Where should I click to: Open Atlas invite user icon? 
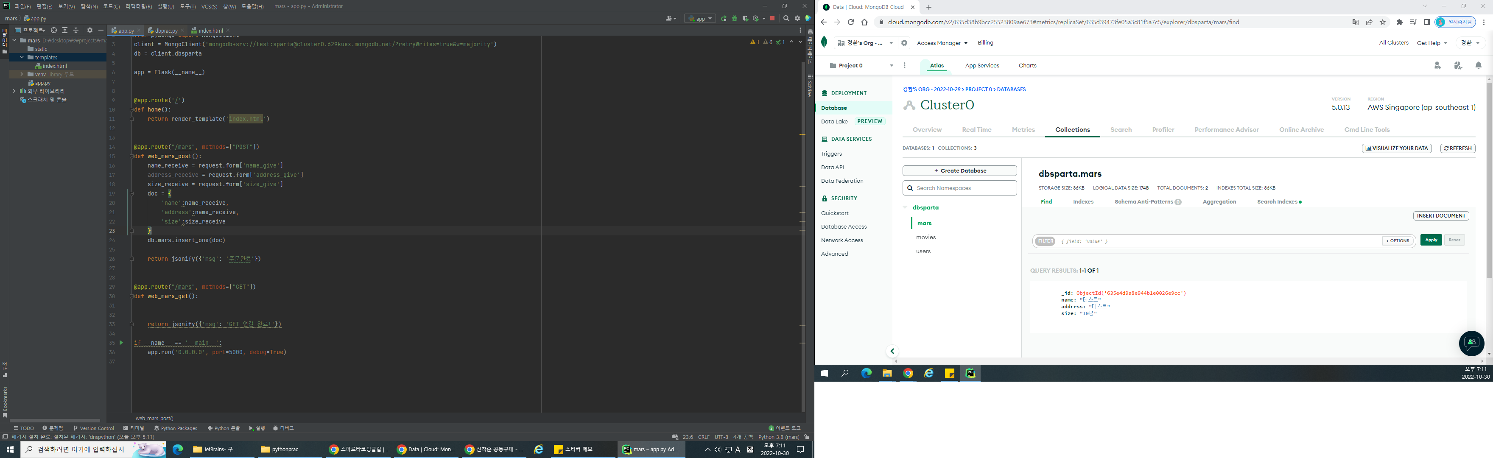pyautogui.click(x=1437, y=65)
